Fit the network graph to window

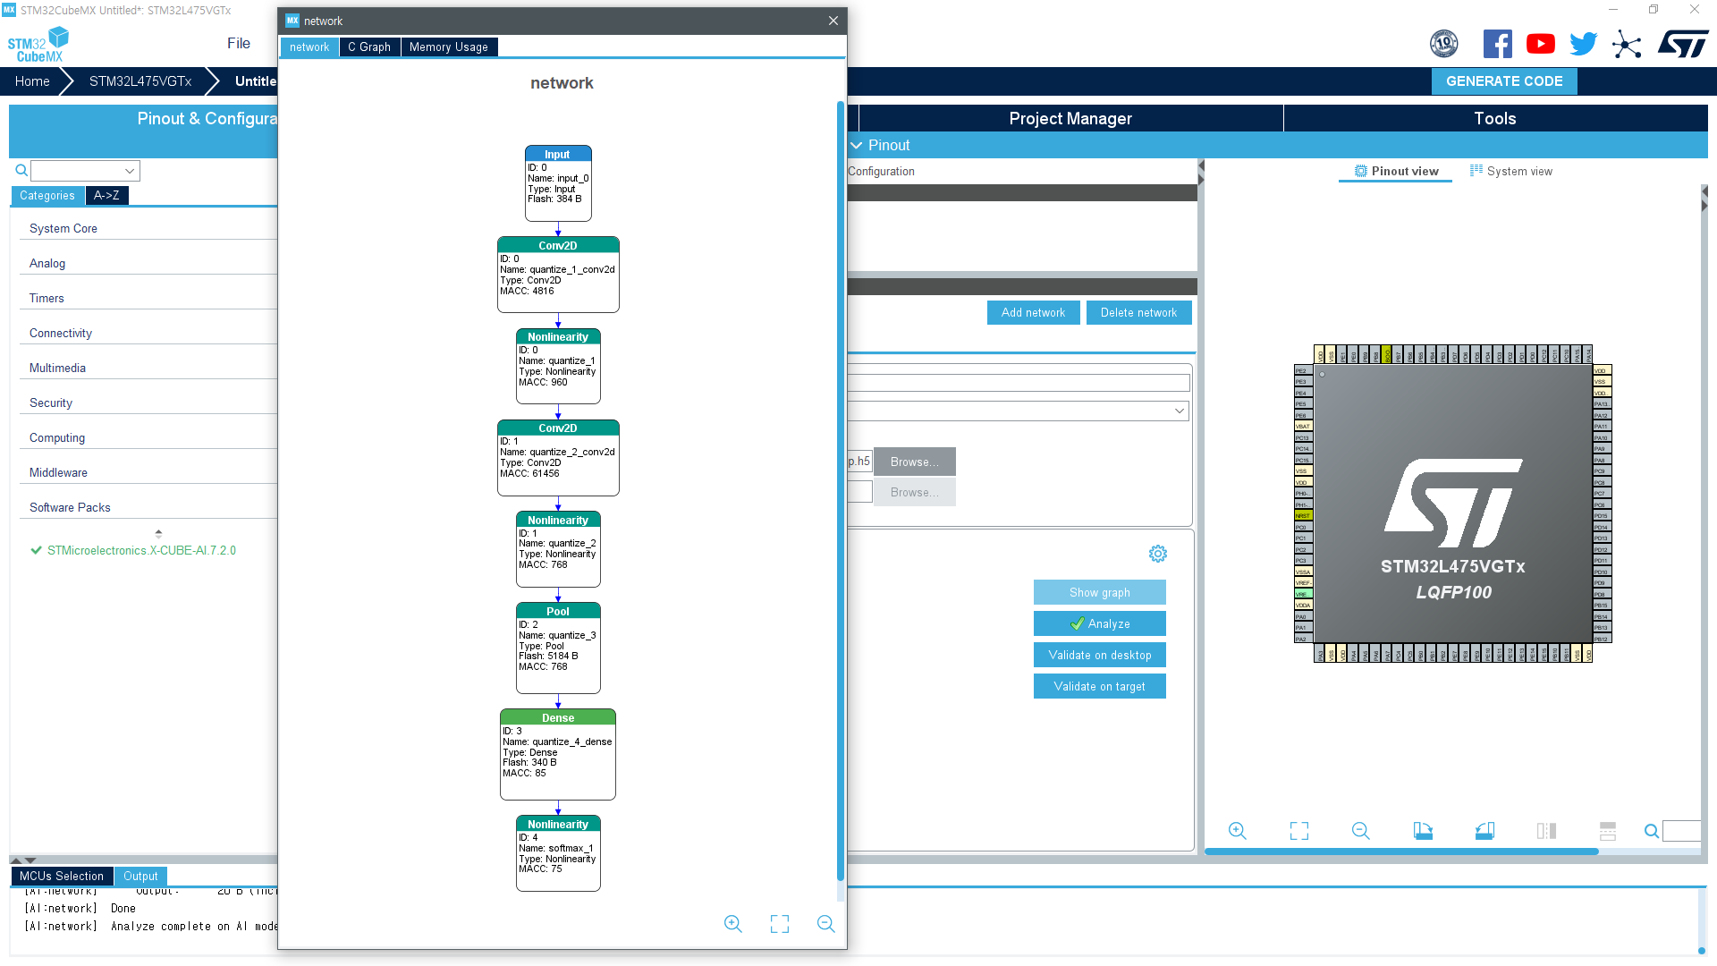[x=779, y=924]
